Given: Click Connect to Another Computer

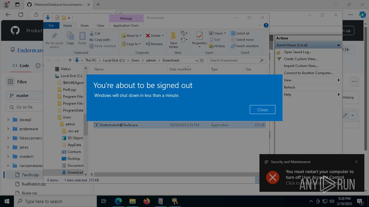Looking at the screenshot, I should tap(308, 73).
